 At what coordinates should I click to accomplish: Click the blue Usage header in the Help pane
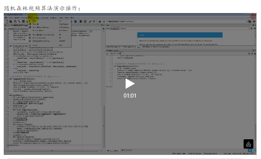180,35
